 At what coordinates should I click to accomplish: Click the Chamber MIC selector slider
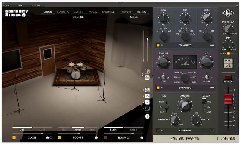tap(166, 106)
